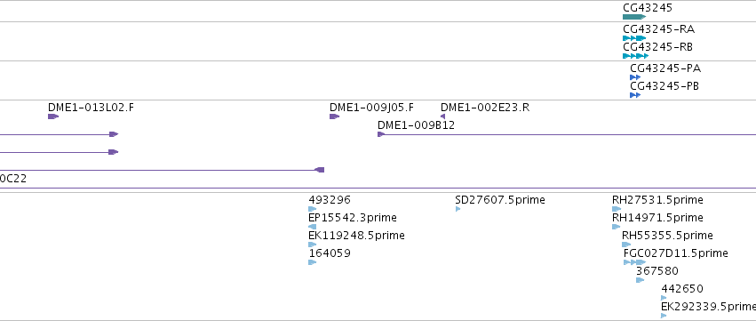756x321 pixels.
Task: Click the 367580 feature arrow
Action: [641, 280]
